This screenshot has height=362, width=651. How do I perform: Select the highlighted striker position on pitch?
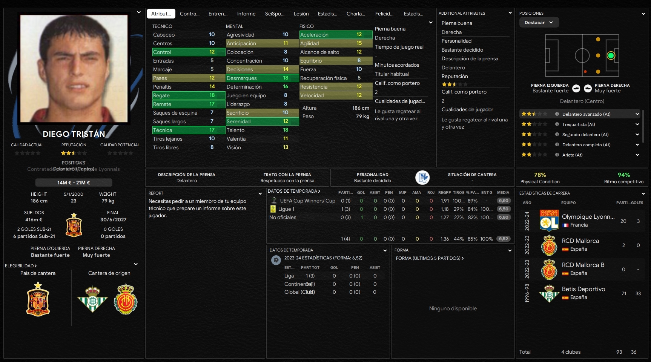pos(611,56)
